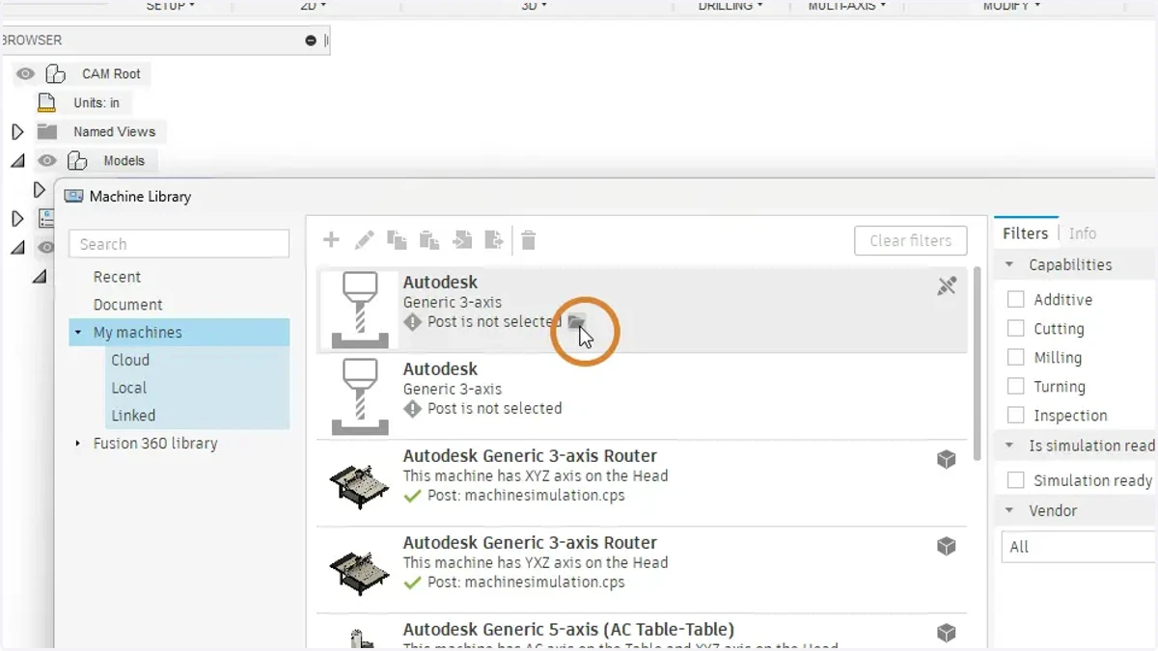This screenshot has width=1158, height=651.
Task: Click the cube icon on the 5-axis AC Table-Table row
Action: coord(947,634)
